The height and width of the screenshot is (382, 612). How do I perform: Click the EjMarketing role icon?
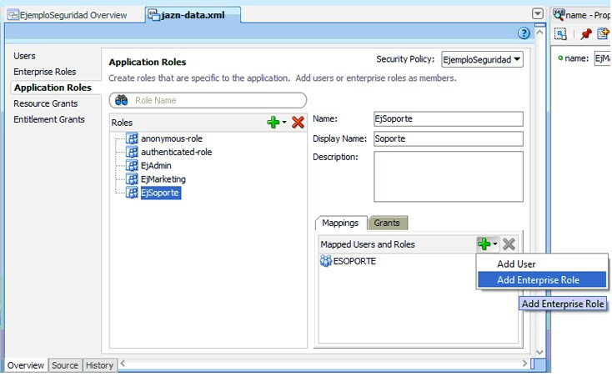coord(132,178)
